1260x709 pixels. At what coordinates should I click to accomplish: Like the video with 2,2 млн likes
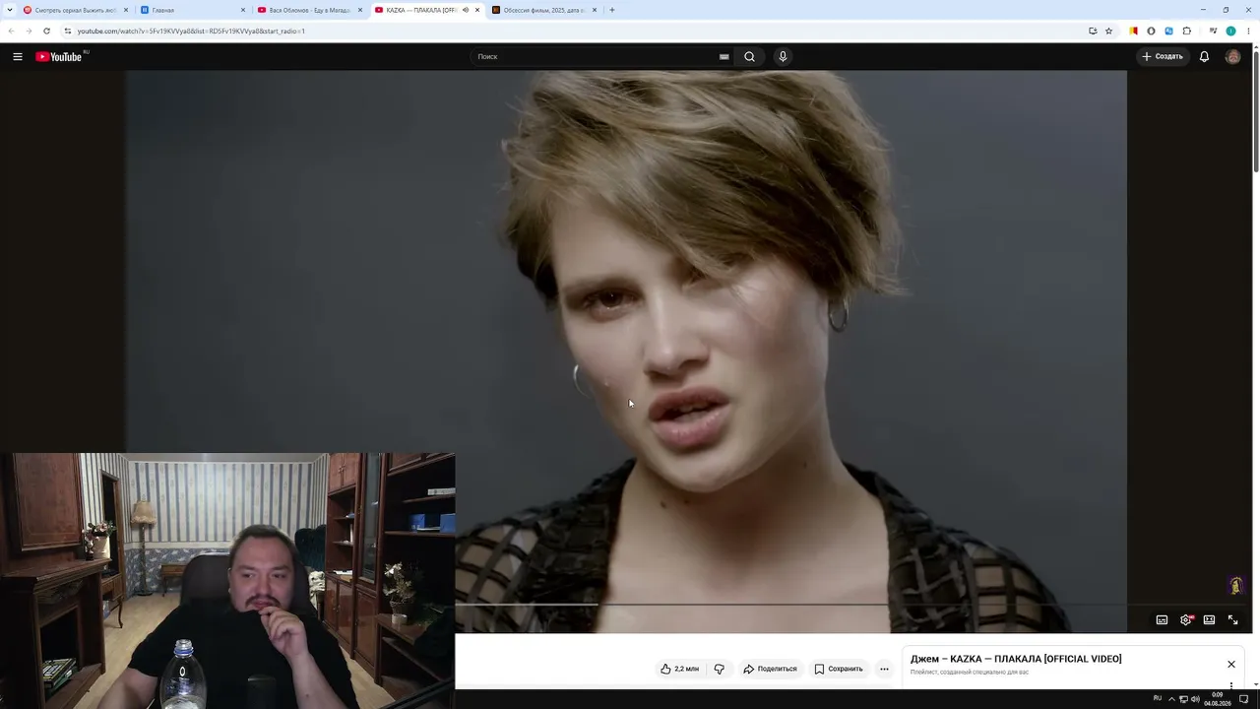pyautogui.click(x=680, y=669)
